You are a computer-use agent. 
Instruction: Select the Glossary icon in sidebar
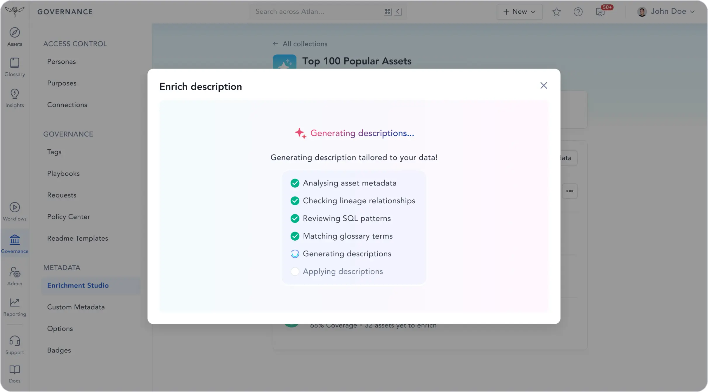point(15,67)
